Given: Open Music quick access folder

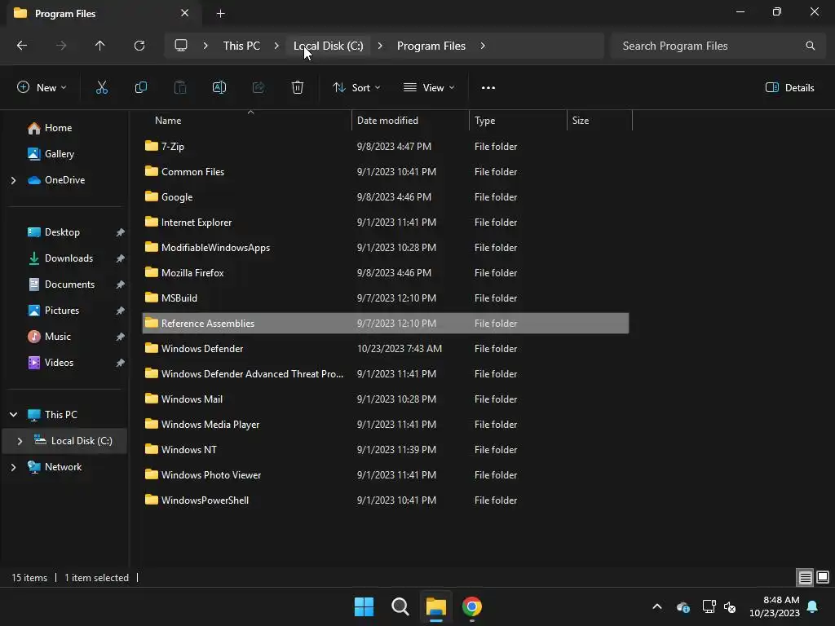Looking at the screenshot, I should click(58, 337).
